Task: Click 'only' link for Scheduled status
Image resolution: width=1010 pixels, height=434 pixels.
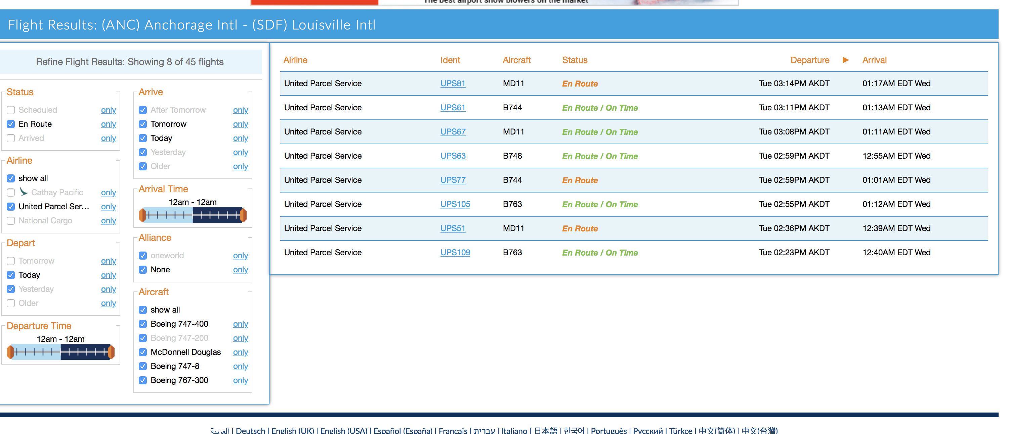Action: (x=109, y=110)
